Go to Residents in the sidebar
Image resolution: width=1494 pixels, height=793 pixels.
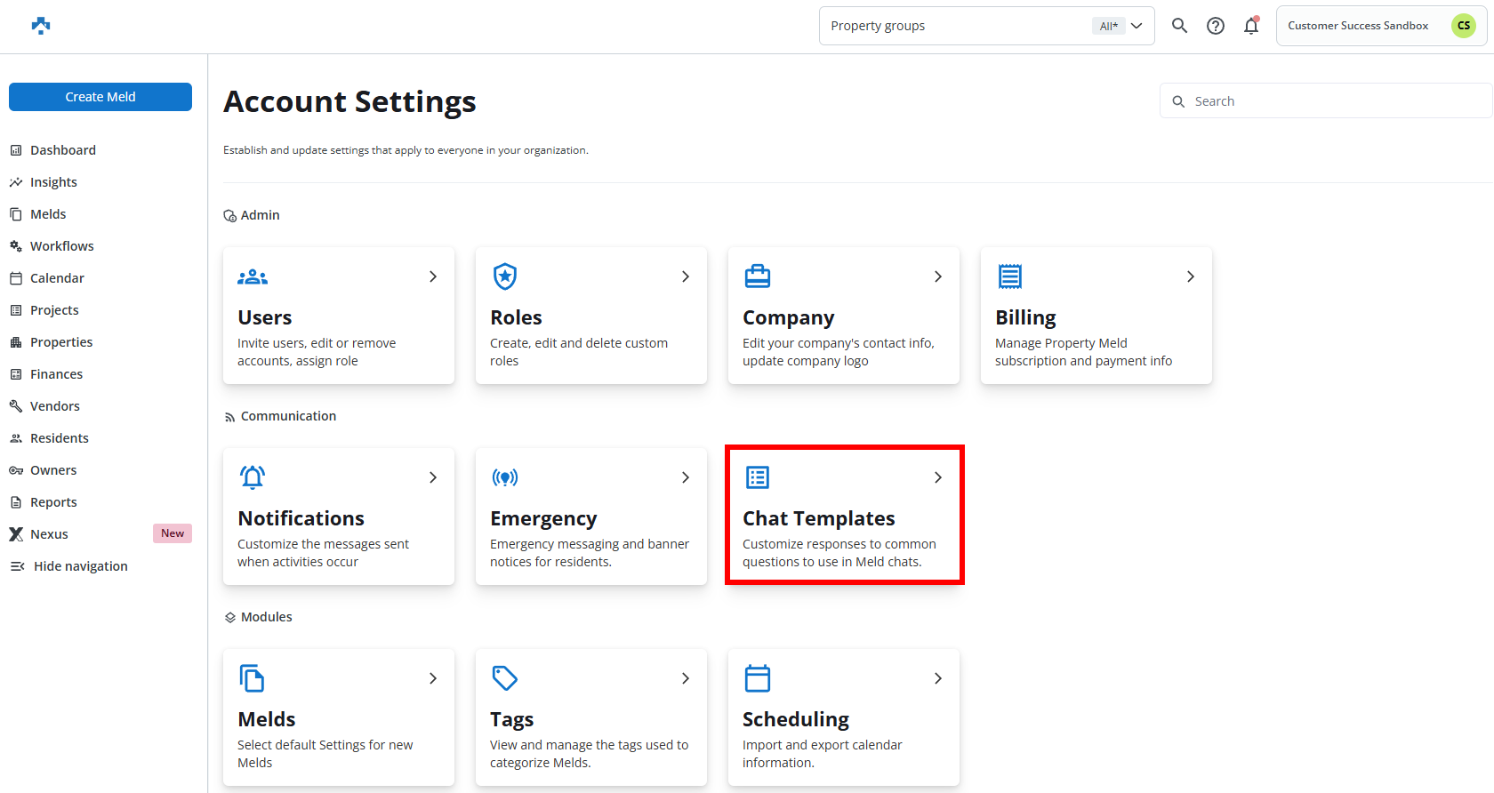[59, 438]
